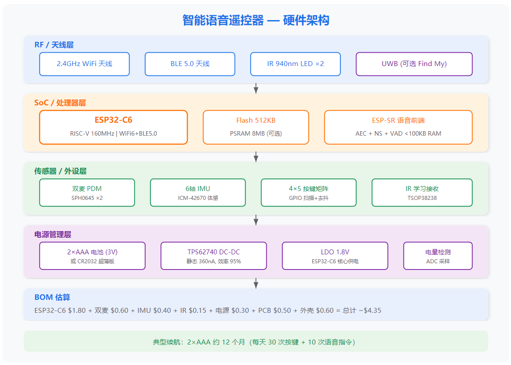Click the 2.4GHz WiFi 天线 box
The width and height of the screenshot is (511, 365).
pos(84,64)
